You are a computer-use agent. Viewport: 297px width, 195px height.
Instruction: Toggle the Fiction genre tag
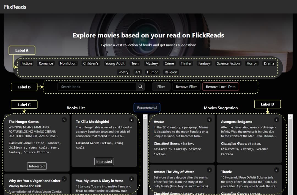[x=27, y=63]
